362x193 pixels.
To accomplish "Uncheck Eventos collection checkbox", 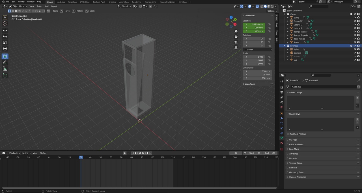I will (x=351, y=46).
